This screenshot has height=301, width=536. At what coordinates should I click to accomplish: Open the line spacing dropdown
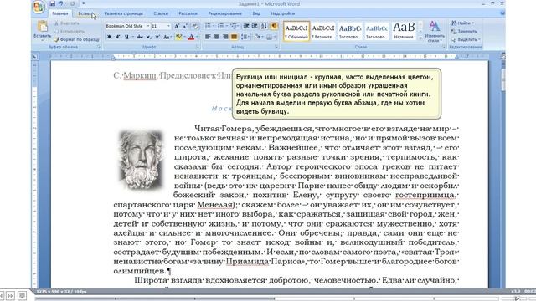[245, 37]
